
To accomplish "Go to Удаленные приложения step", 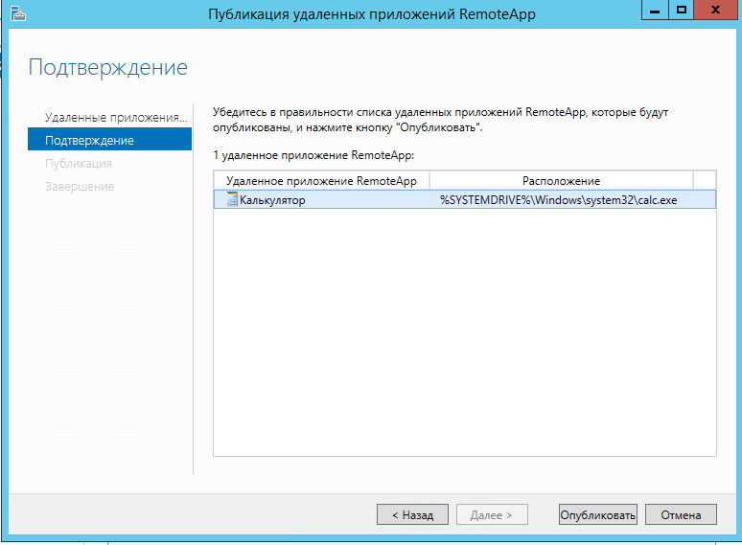I will tap(116, 117).
